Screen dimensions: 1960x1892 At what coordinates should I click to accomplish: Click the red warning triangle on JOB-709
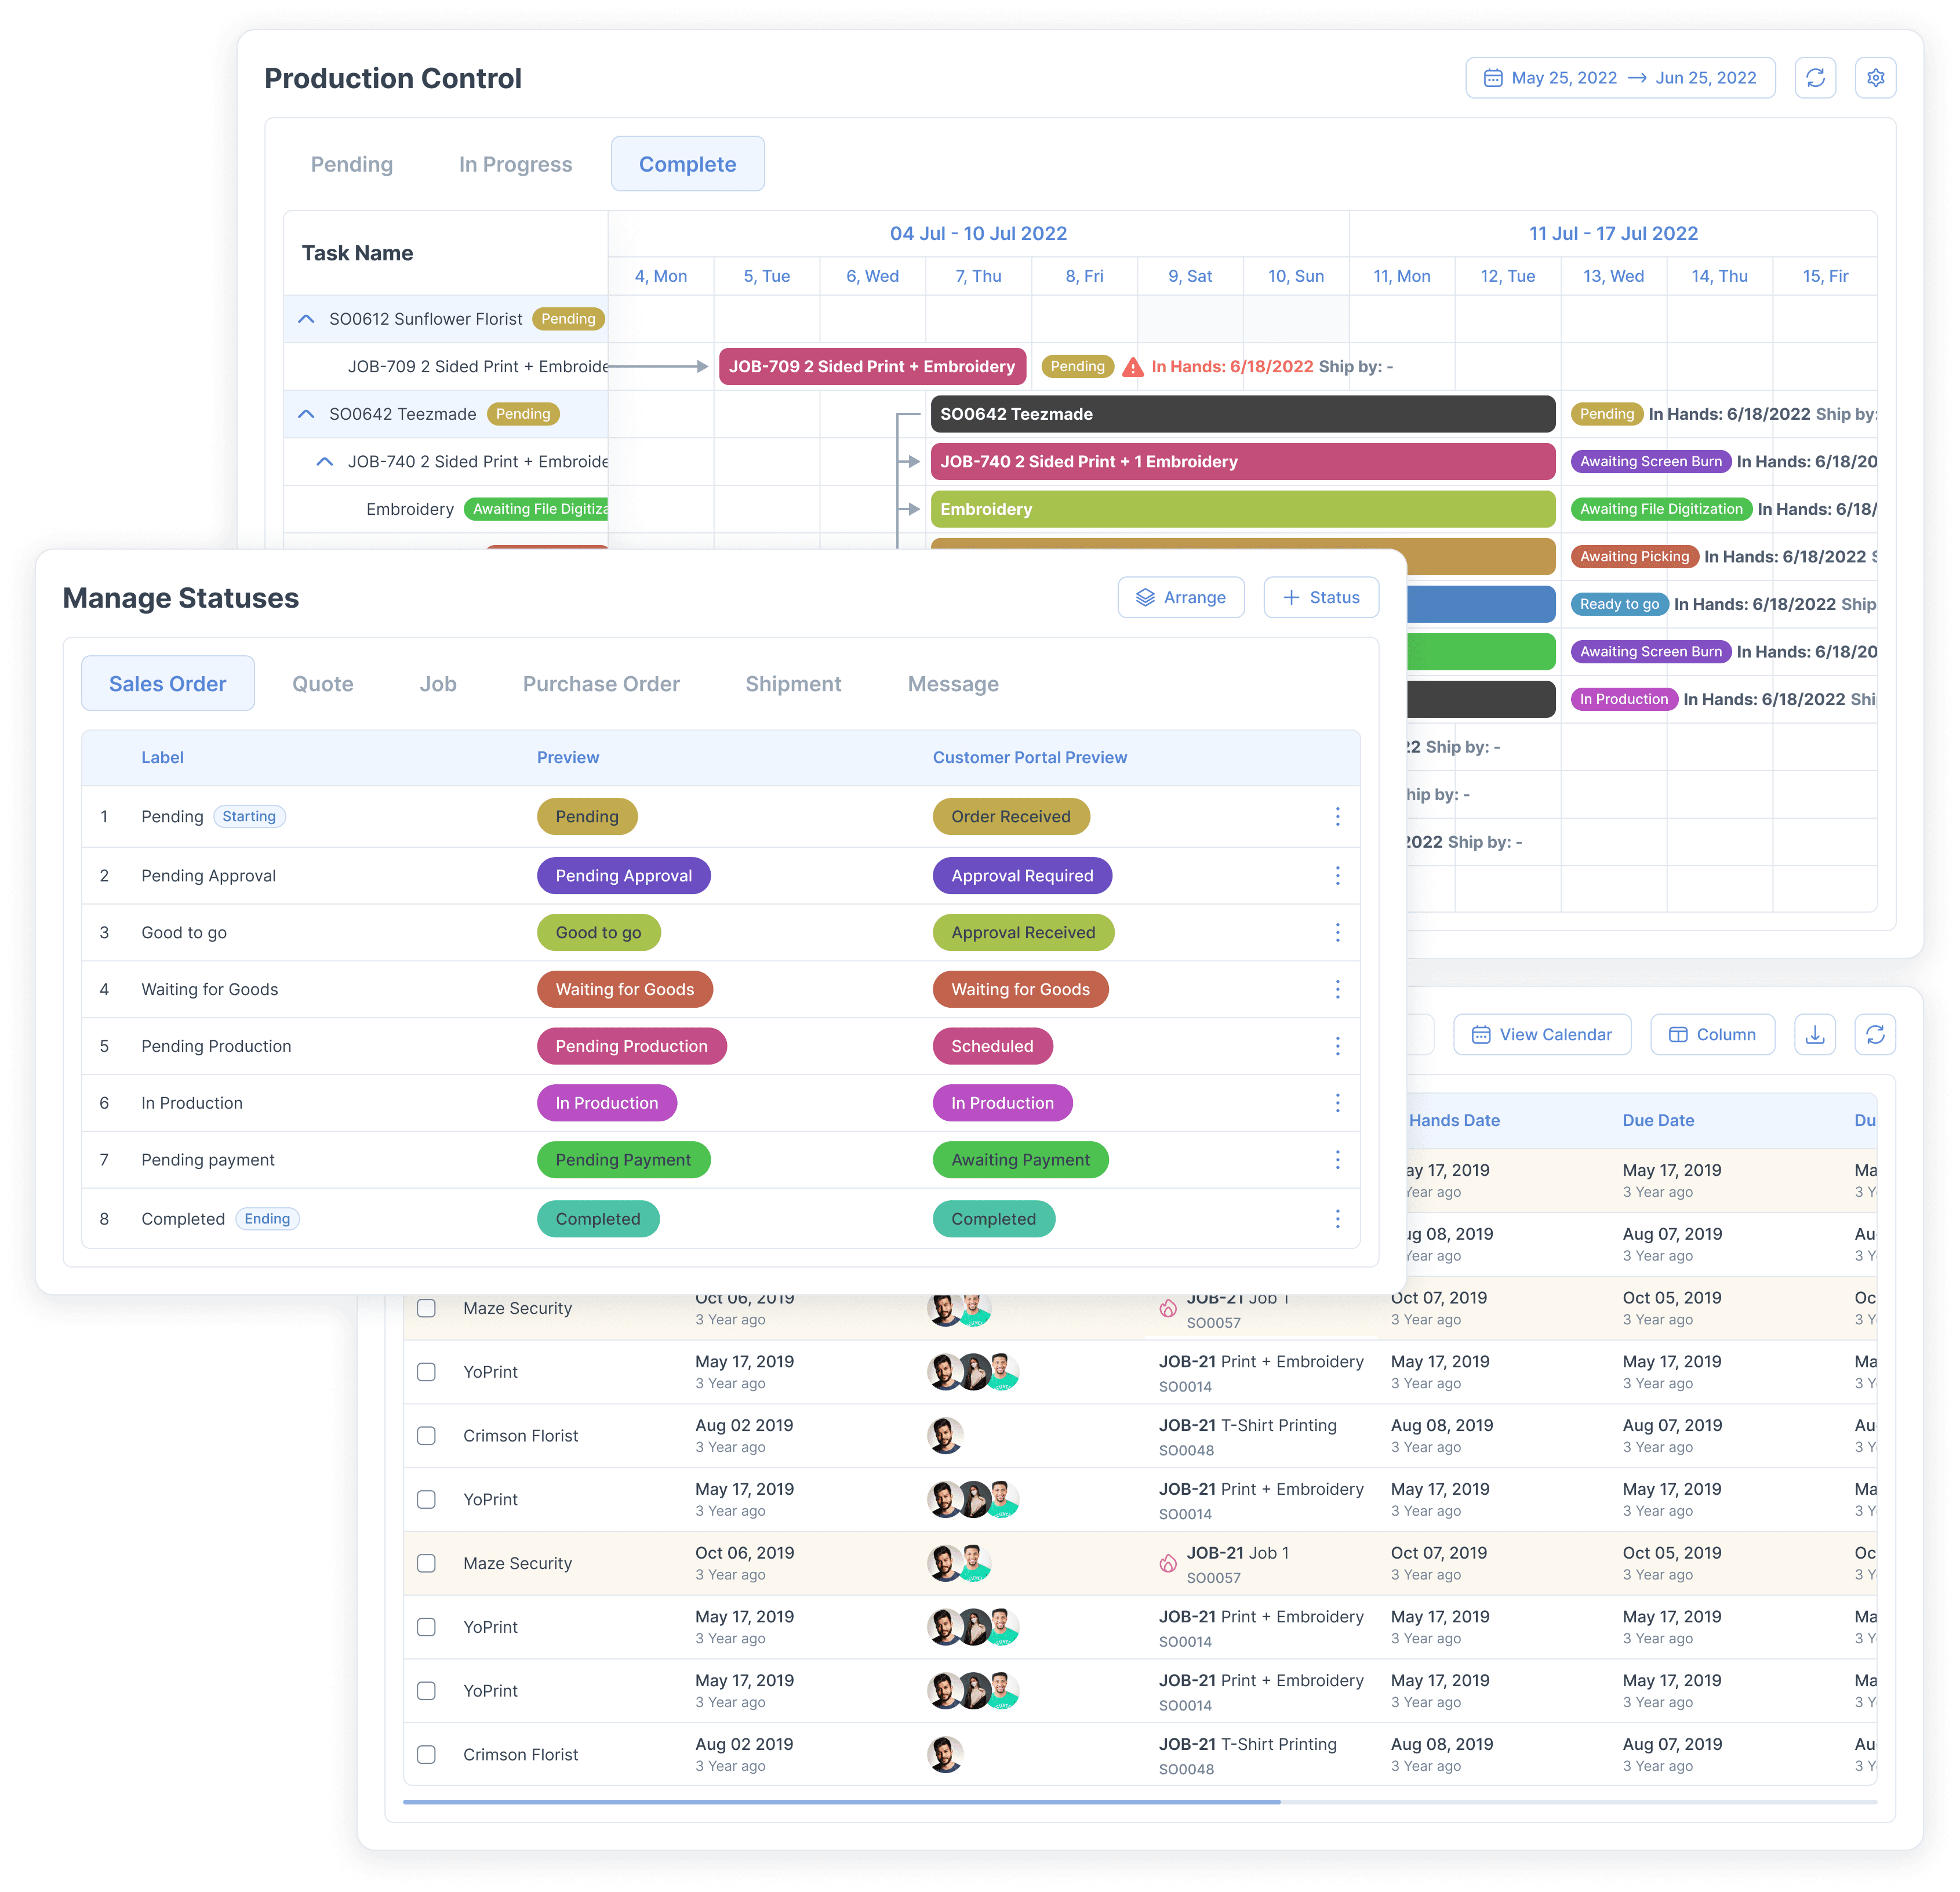[1132, 367]
